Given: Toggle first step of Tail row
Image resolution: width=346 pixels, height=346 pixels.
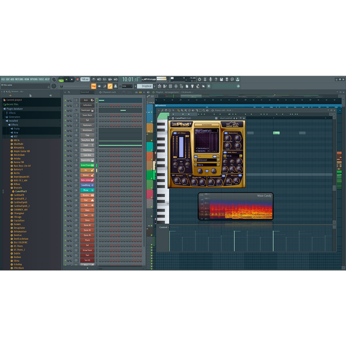Looking at the screenshot, I should (x=100, y=121).
